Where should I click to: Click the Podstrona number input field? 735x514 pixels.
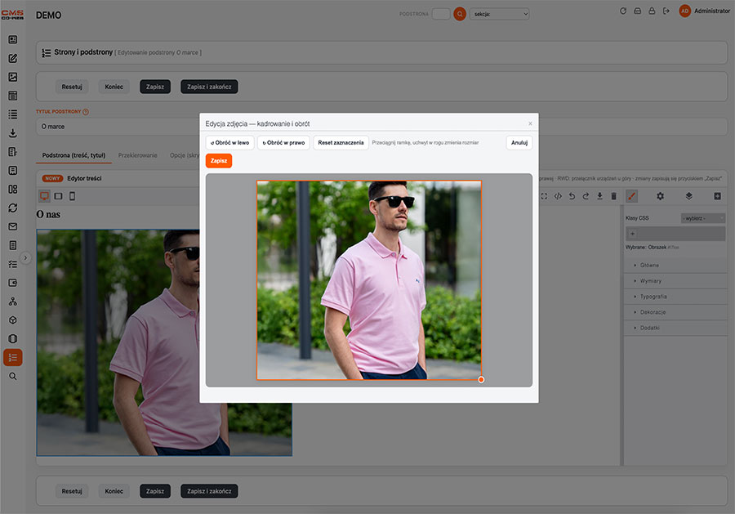tap(441, 14)
